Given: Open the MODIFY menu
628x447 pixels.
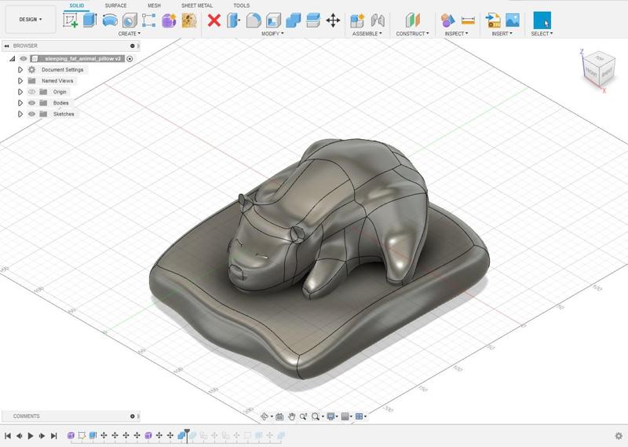Looking at the screenshot, I should point(272,34).
